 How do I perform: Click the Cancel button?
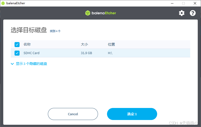coord(73,114)
